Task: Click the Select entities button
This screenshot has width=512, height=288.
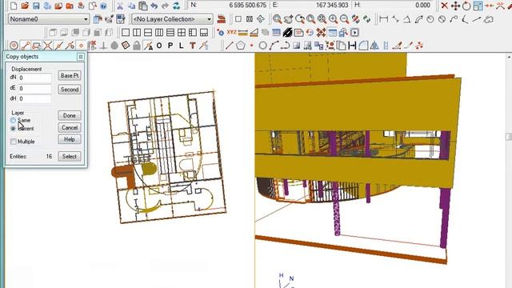Action: 70,157
